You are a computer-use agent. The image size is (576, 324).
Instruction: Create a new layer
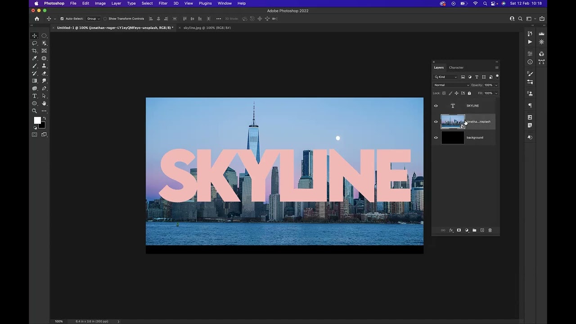(x=482, y=230)
